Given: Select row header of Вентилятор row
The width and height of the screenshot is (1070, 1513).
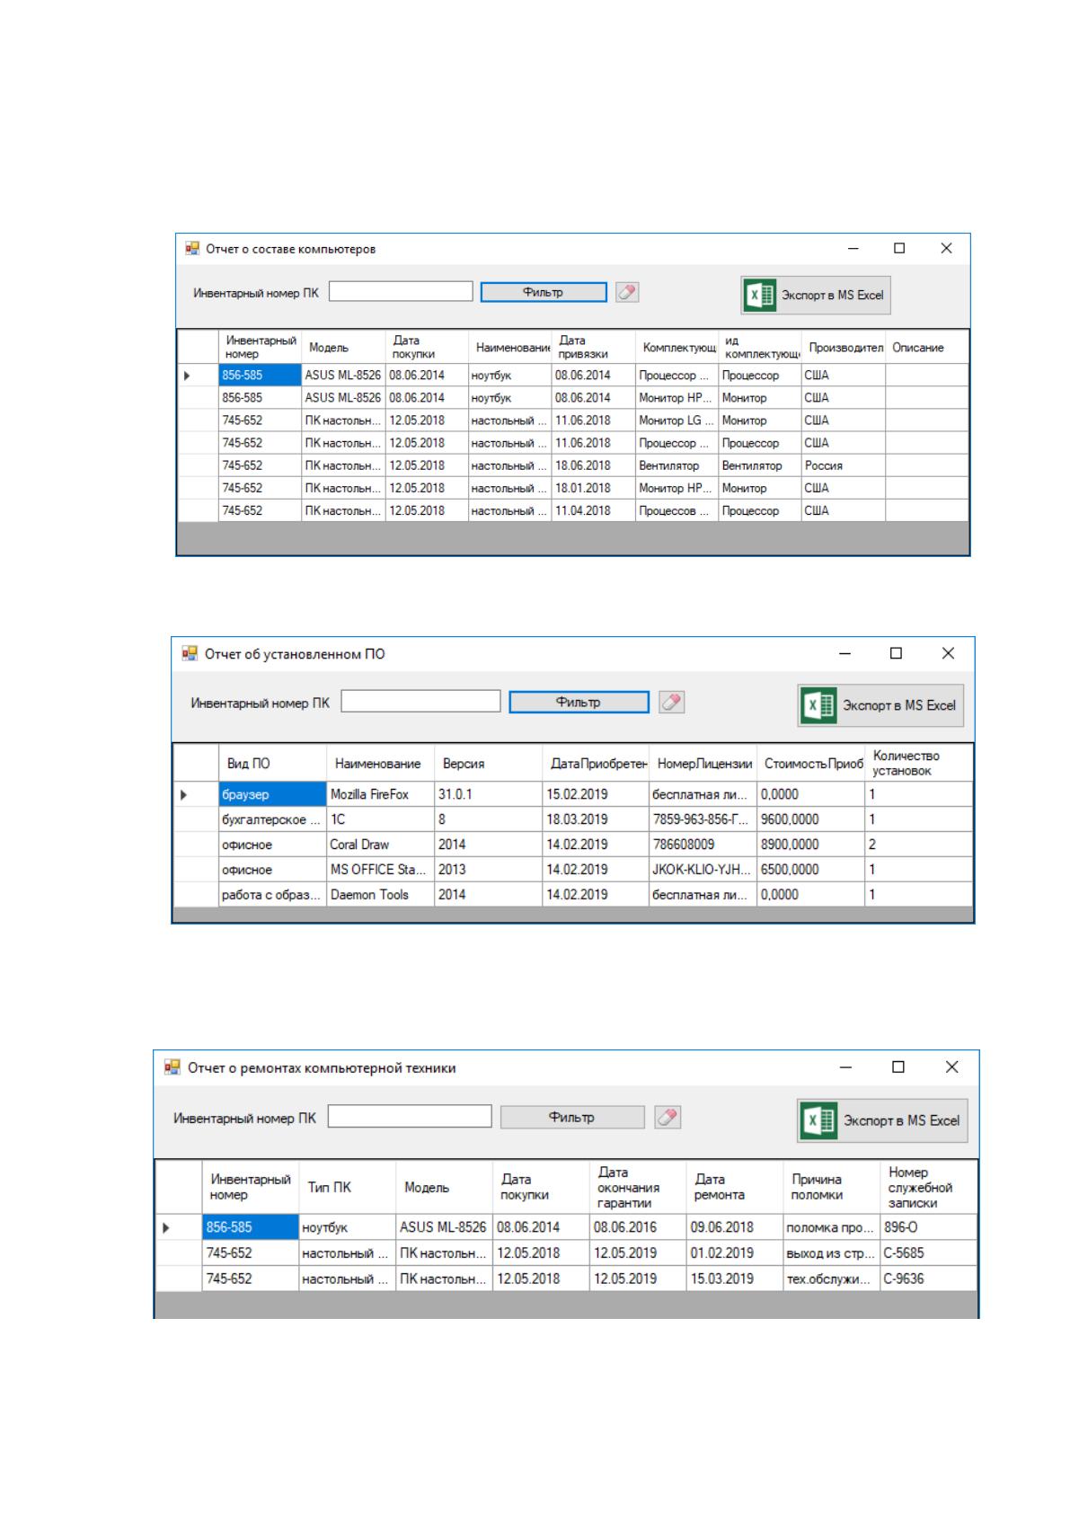Looking at the screenshot, I should click(x=198, y=465).
